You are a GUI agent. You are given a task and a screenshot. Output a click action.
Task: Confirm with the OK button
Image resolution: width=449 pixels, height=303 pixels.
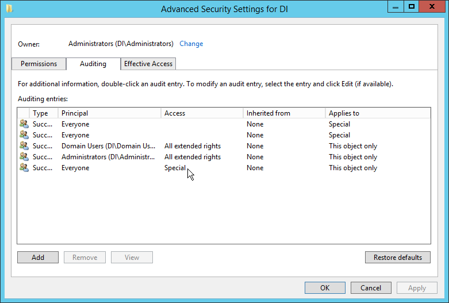[x=325, y=288]
